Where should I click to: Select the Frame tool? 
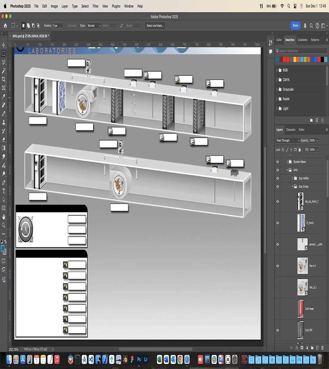click(x=4, y=88)
